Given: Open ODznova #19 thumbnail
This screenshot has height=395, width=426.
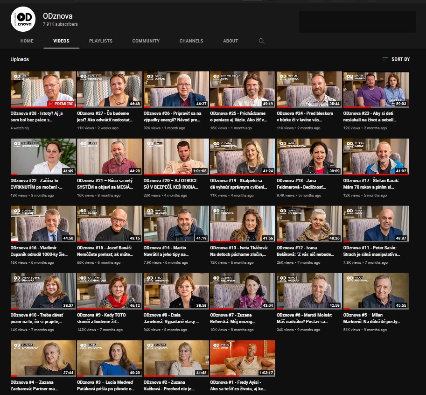Looking at the screenshot, I should tap(243, 157).
